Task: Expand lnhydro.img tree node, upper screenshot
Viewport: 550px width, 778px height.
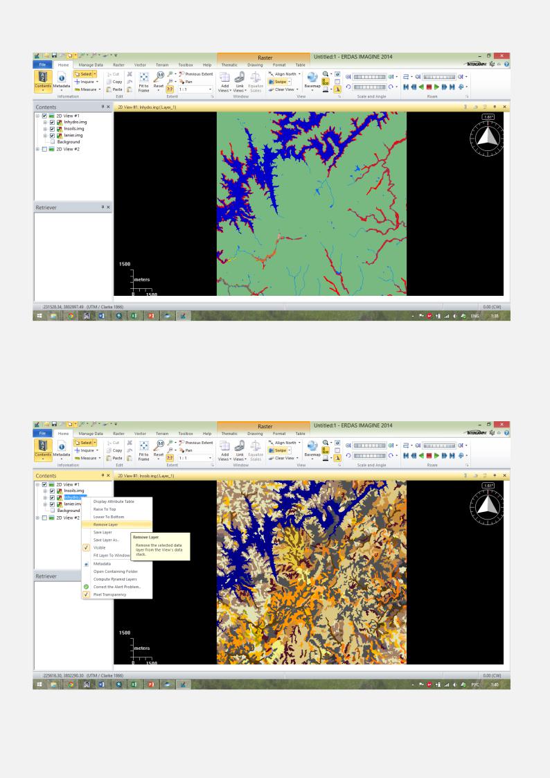Action: tap(45, 122)
